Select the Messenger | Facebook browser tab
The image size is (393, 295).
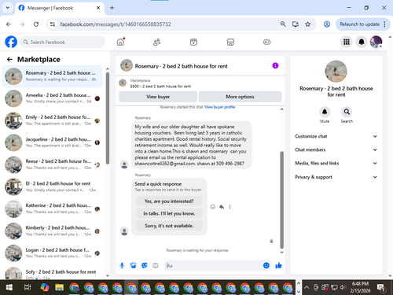point(60,8)
